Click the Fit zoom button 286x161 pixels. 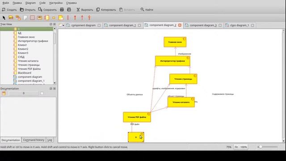[236, 147]
